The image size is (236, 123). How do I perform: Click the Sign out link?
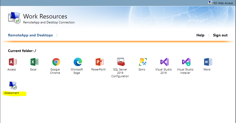point(220,35)
